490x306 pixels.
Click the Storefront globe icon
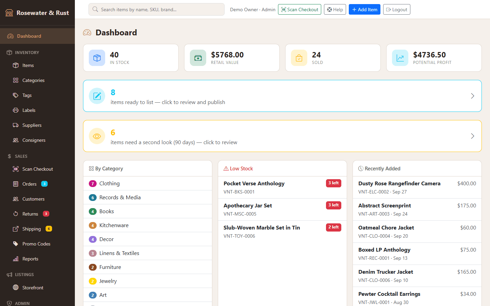(16, 288)
